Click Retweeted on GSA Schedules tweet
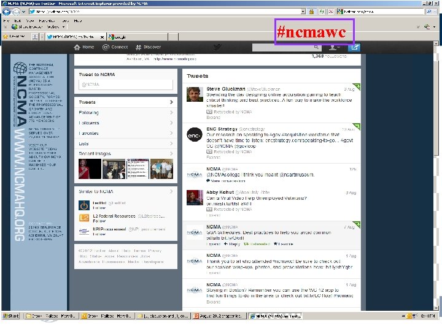Screen dimensions: 442x331 pos(257,244)
